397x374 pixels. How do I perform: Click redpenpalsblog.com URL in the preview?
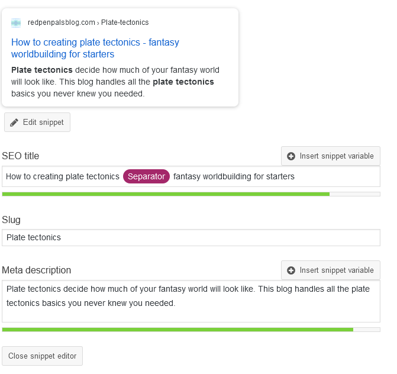(x=62, y=22)
